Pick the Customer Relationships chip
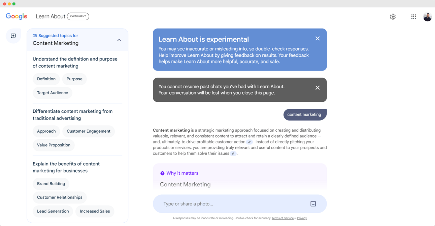The height and width of the screenshot is (226, 435). click(60, 197)
